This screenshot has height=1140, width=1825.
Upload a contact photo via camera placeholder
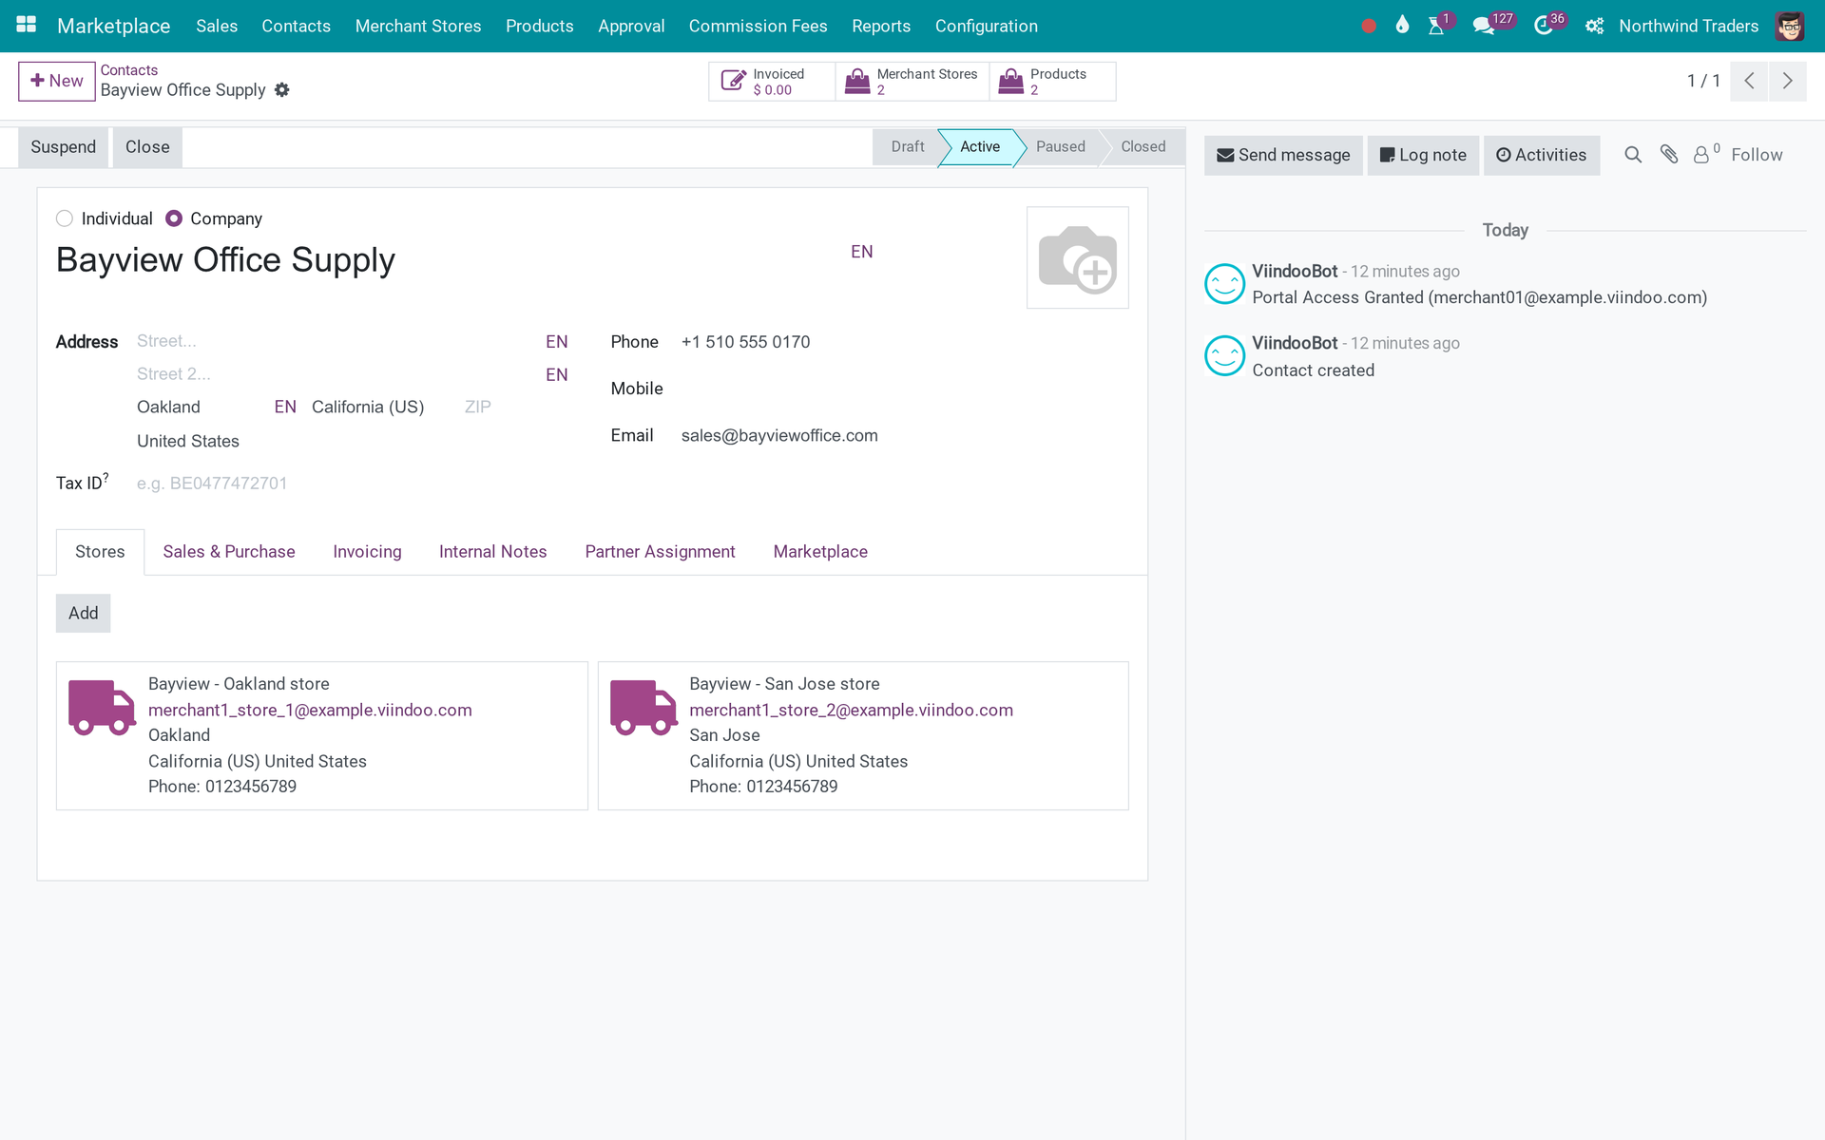[1078, 257]
